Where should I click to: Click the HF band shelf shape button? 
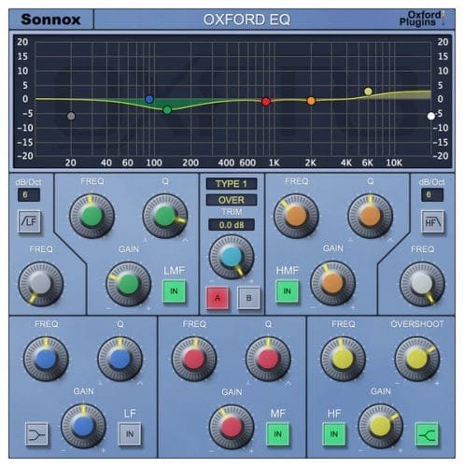coord(427,433)
